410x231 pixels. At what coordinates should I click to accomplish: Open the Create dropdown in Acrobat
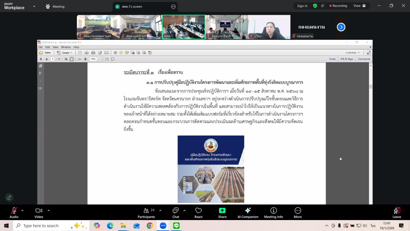[65, 52]
